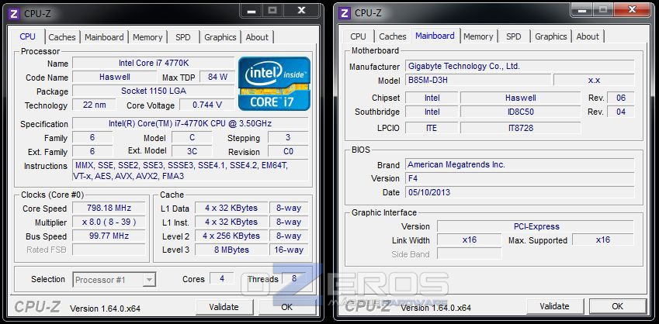Click the Instructions list starting with MMX
The height and width of the screenshot is (324, 659).
(x=190, y=171)
